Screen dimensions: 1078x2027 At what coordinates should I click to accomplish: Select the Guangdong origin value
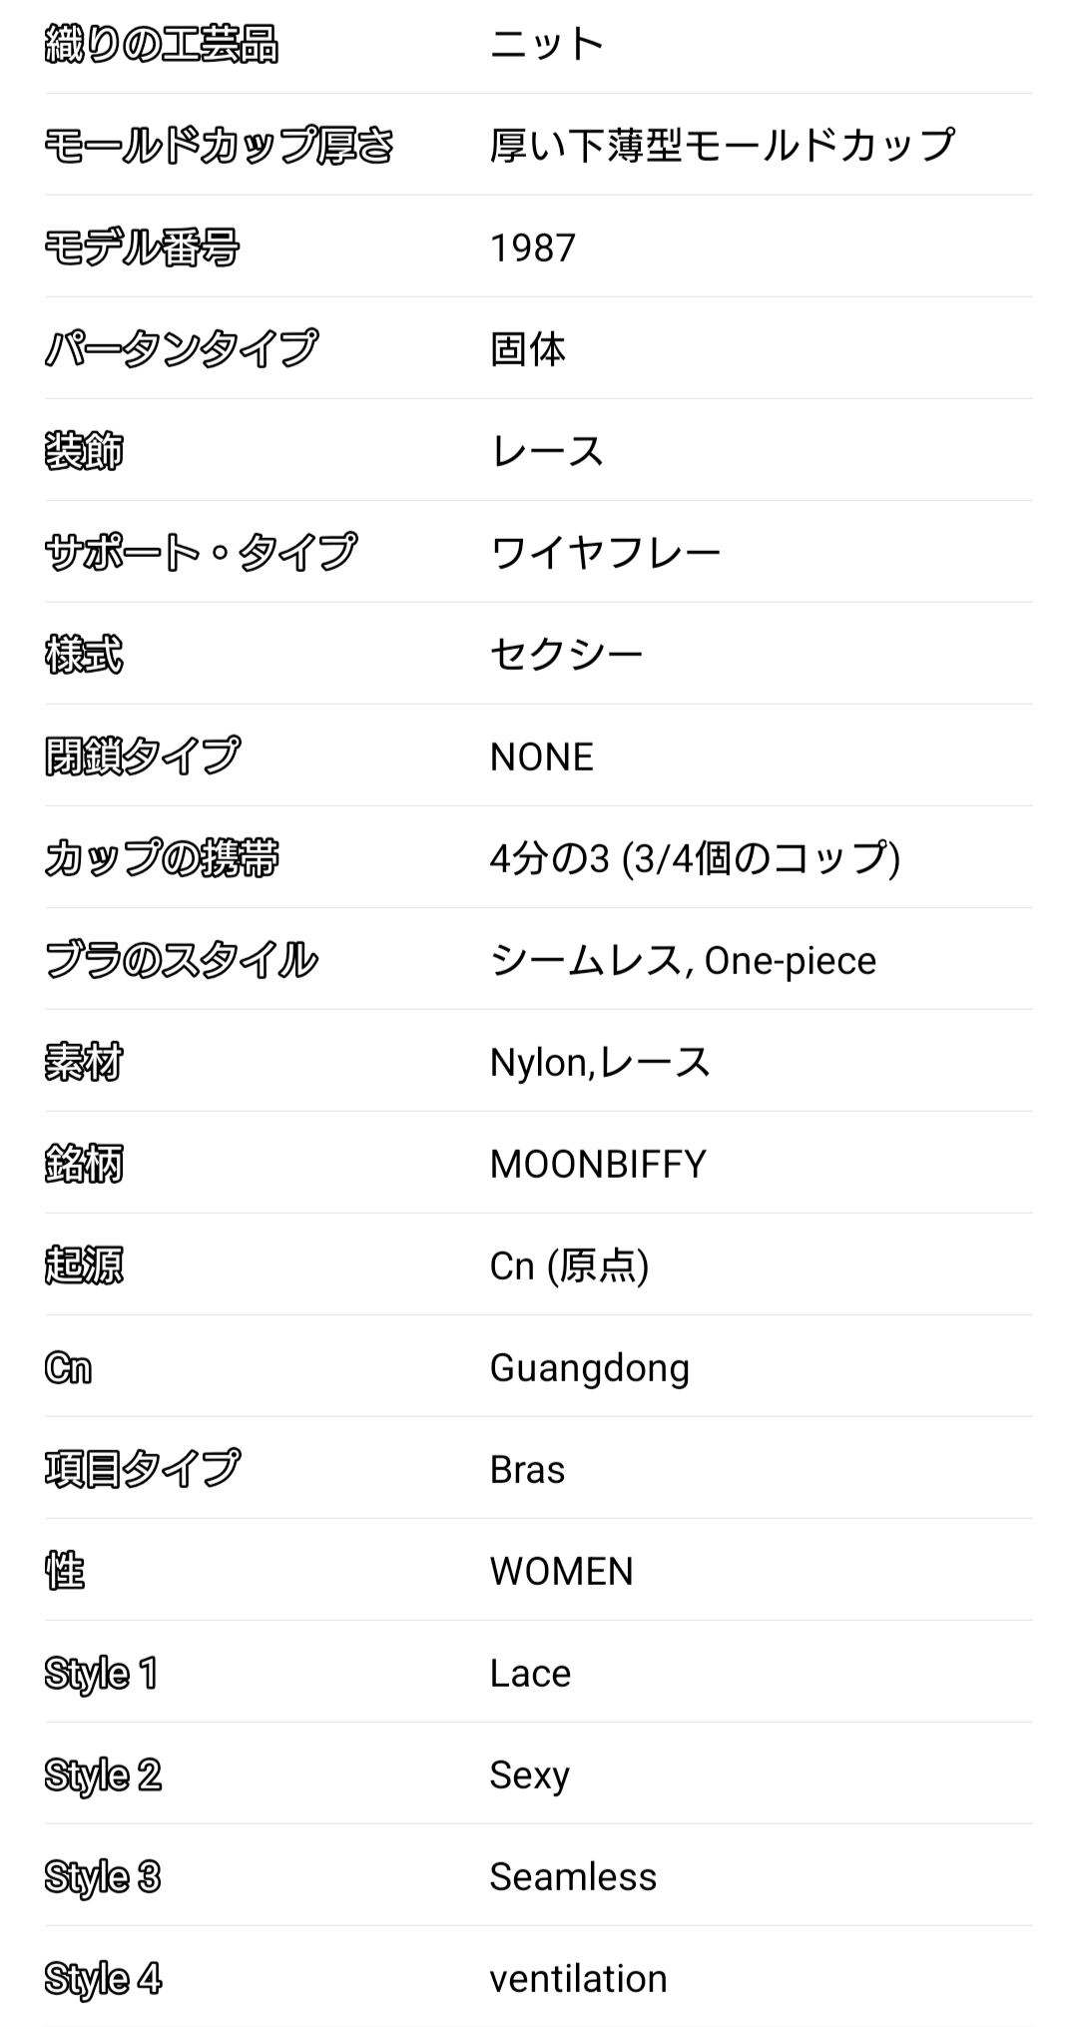(x=589, y=1367)
